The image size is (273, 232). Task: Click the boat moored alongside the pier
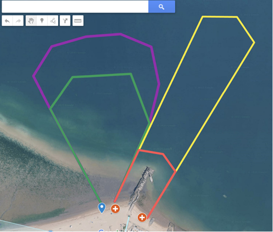click(151, 179)
